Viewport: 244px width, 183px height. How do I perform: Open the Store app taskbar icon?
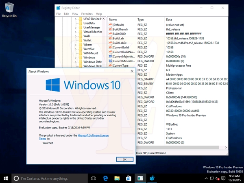128,178
